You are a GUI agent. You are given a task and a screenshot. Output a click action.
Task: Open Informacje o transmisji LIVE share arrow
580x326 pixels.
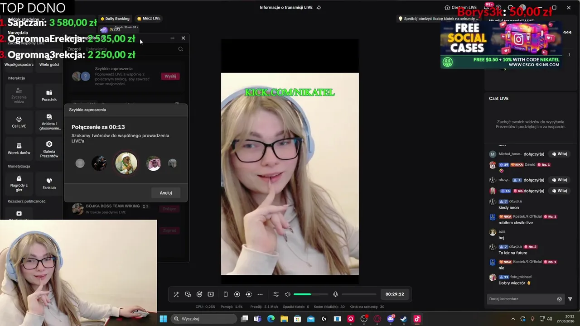click(x=319, y=8)
